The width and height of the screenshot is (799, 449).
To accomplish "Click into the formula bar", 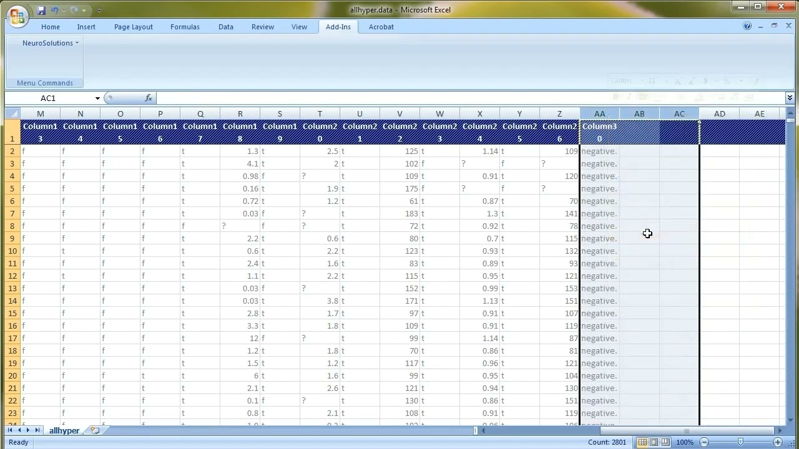I will pos(471,98).
